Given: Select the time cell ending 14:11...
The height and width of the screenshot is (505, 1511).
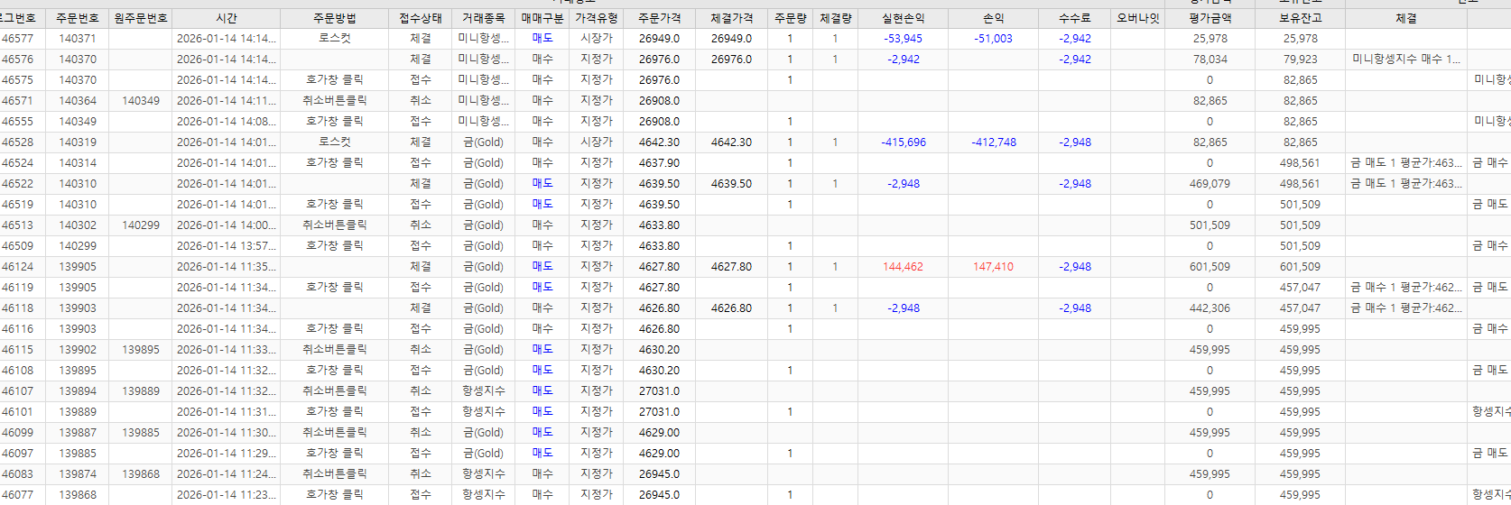Looking at the screenshot, I should click(227, 101).
